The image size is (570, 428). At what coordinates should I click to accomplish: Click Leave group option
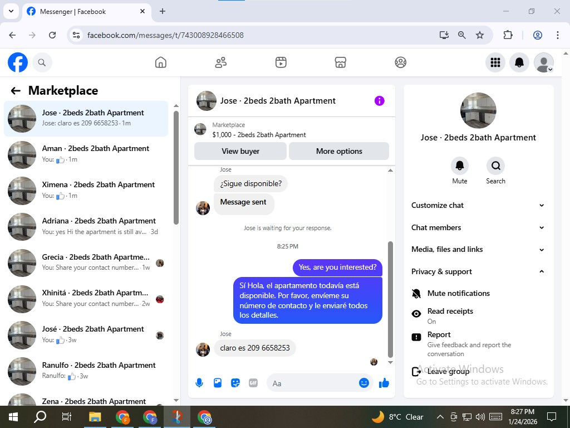coord(478,371)
